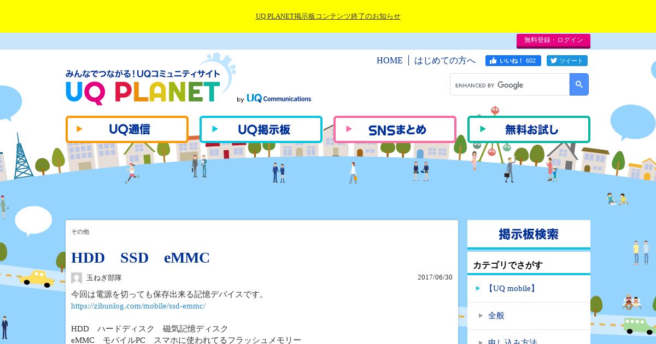Click the post date 2017/06/30

(x=435, y=277)
